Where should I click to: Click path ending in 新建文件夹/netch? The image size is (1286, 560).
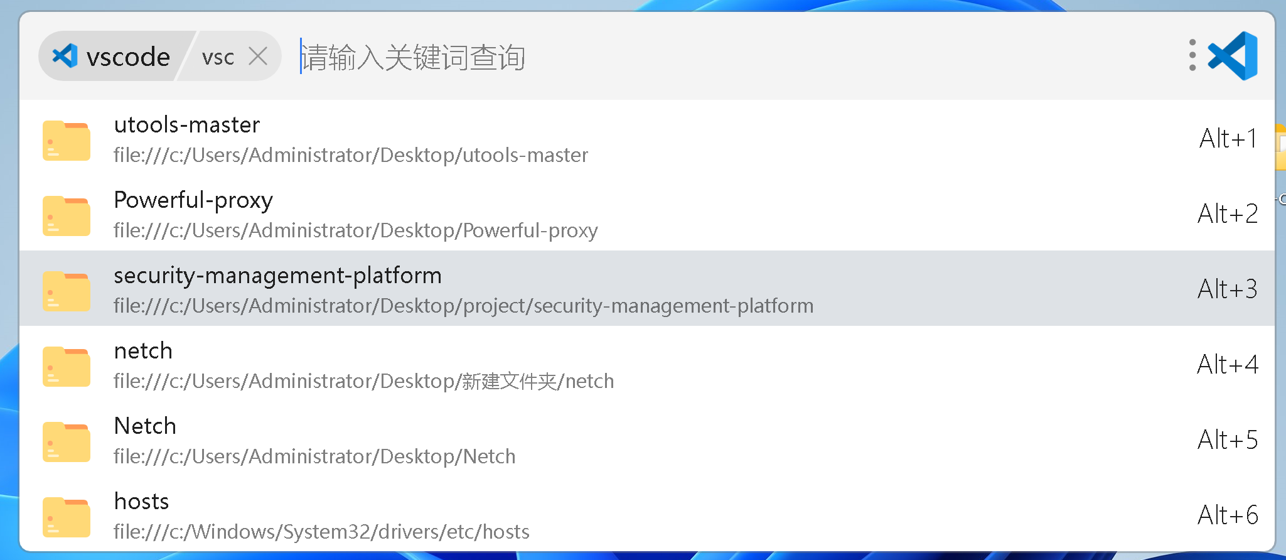click(364, 381)
